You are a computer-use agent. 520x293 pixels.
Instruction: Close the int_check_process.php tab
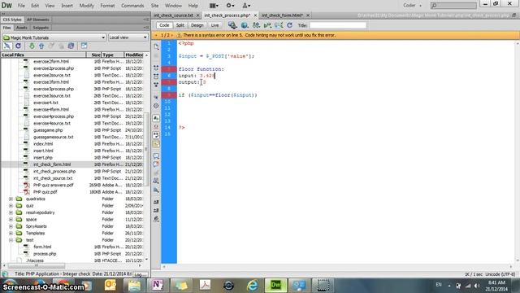(x=255, y=15)
